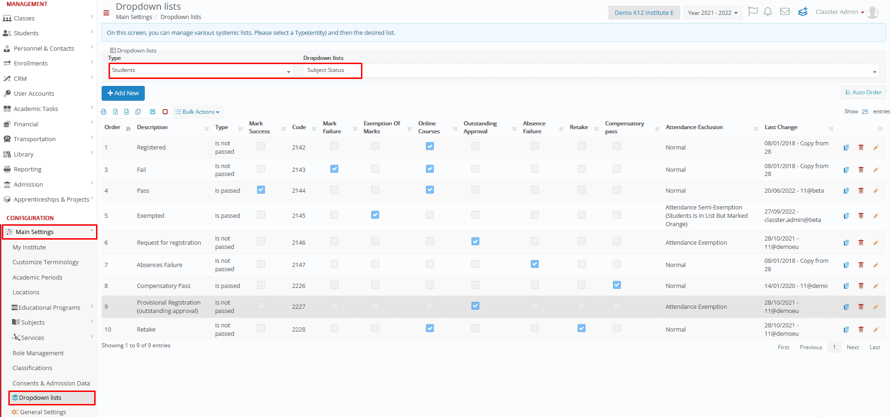Delete the Registered row

tap(861, 148)
